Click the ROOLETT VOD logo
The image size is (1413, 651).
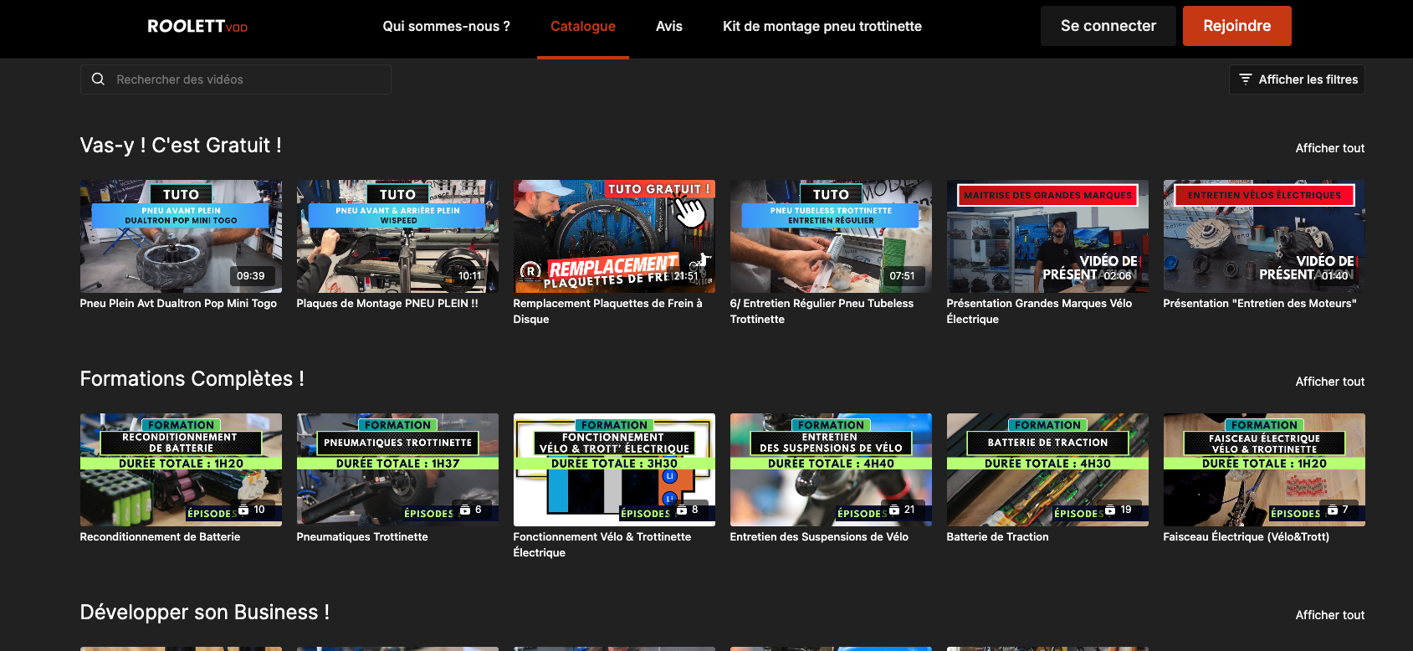click(197, 26)
